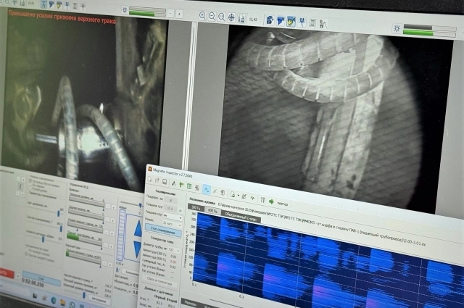Click the brightness sun icon in top toolbar

click(125, 10)
